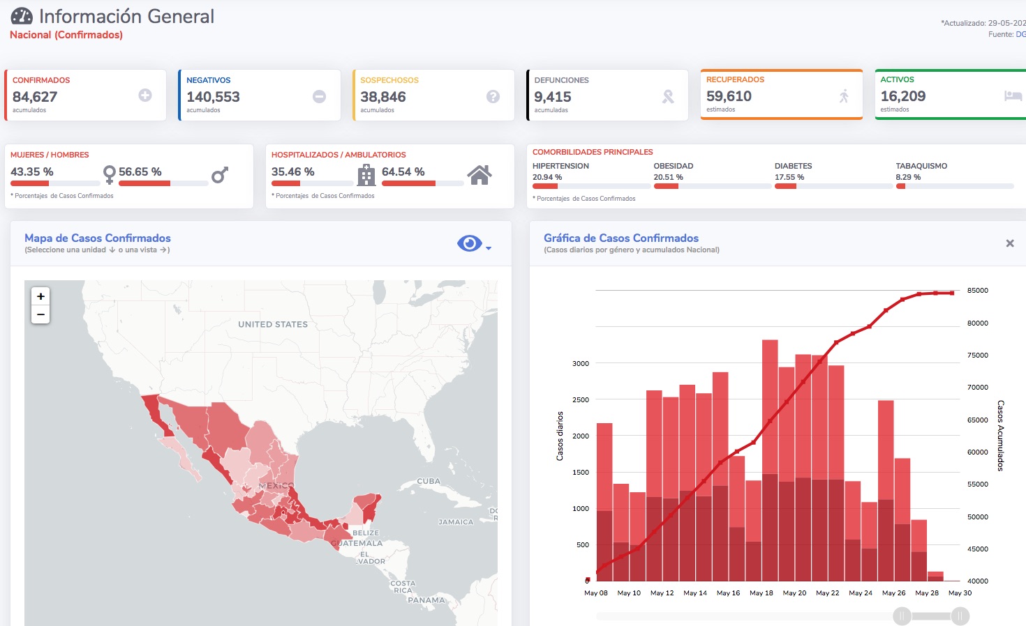
Task: Click the right handle of chart range slider
Action: pos(960,616)
